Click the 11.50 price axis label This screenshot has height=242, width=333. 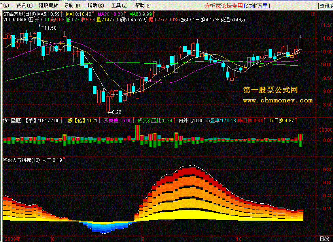point(326,25)
